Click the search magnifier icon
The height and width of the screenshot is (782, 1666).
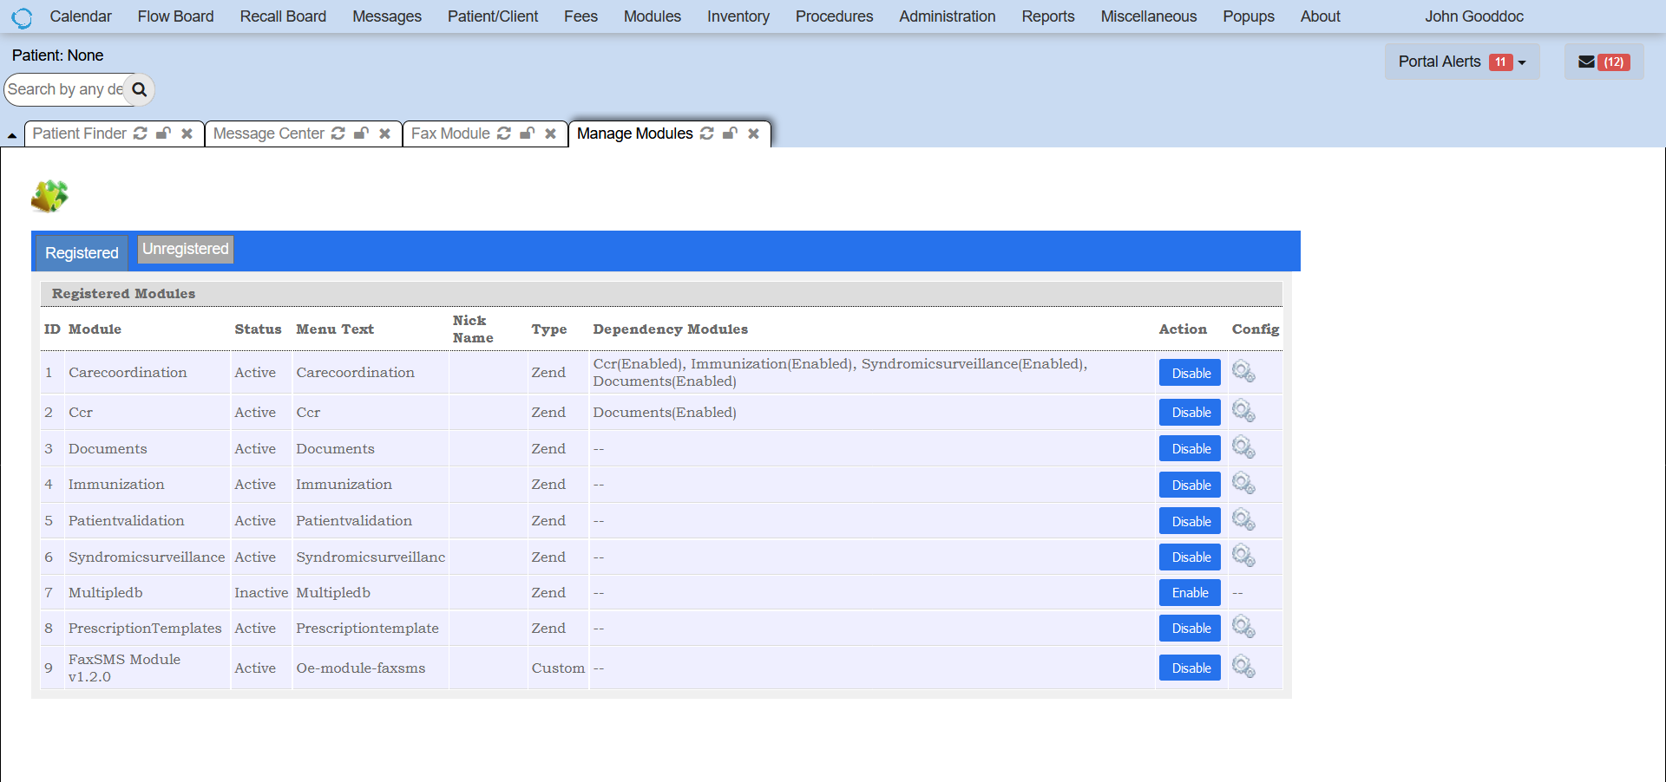[139, 90]
